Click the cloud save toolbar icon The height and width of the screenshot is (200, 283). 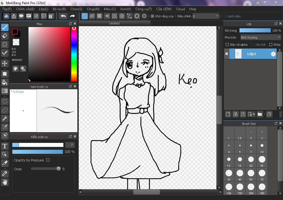click(6, 16)
